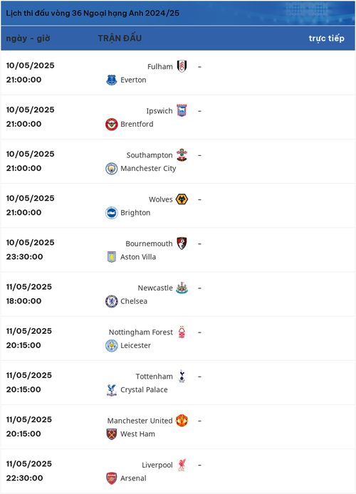The image size is (356, 494).
Task: Click the Manchester United crest
Action: point(182,421)
